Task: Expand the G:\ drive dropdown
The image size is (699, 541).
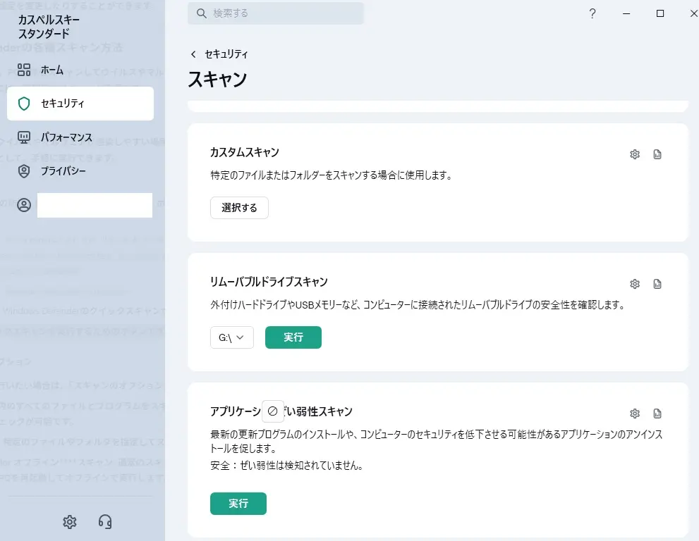Action: click(x=232, y=337)
